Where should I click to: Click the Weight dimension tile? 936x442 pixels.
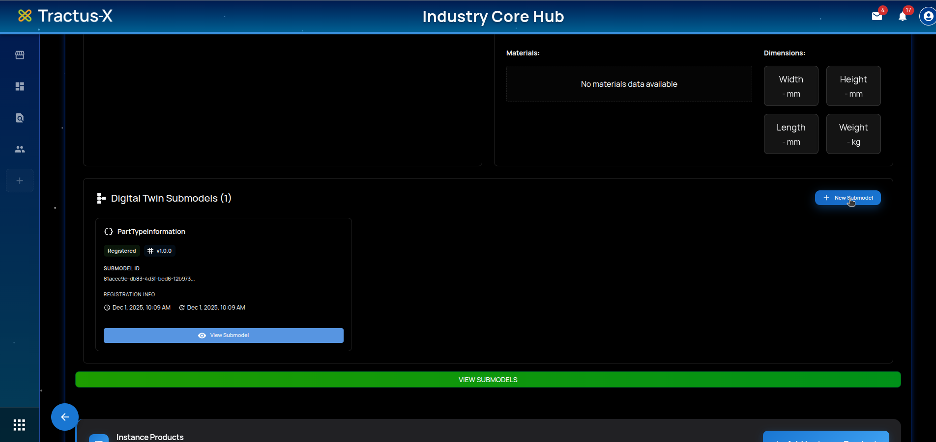point(853,134)
